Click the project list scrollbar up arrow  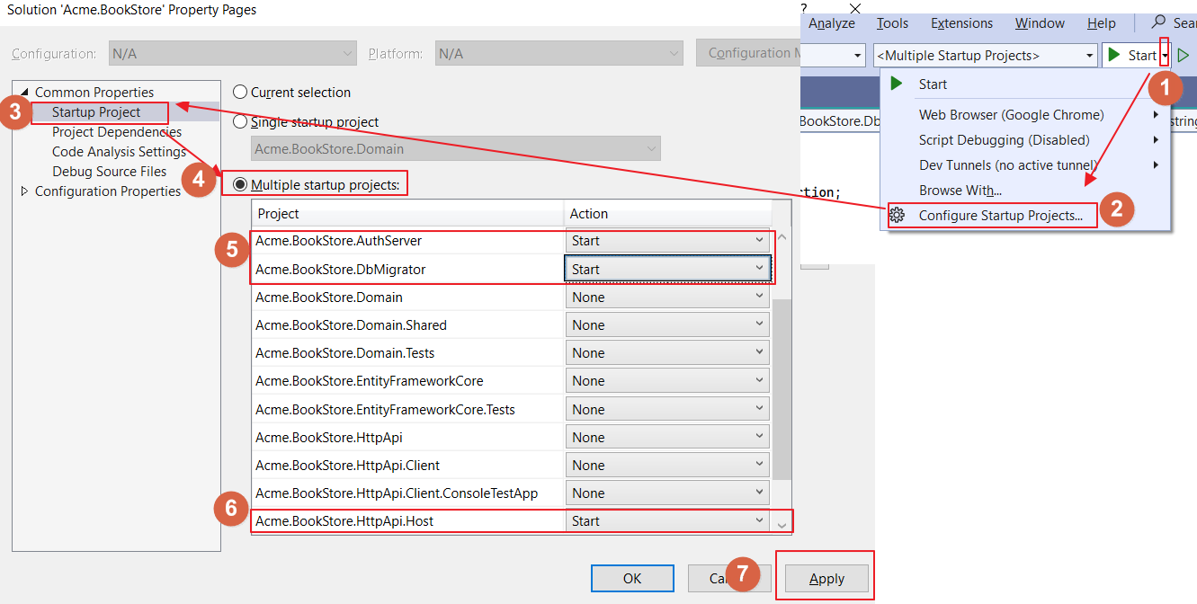coord(782,237)
